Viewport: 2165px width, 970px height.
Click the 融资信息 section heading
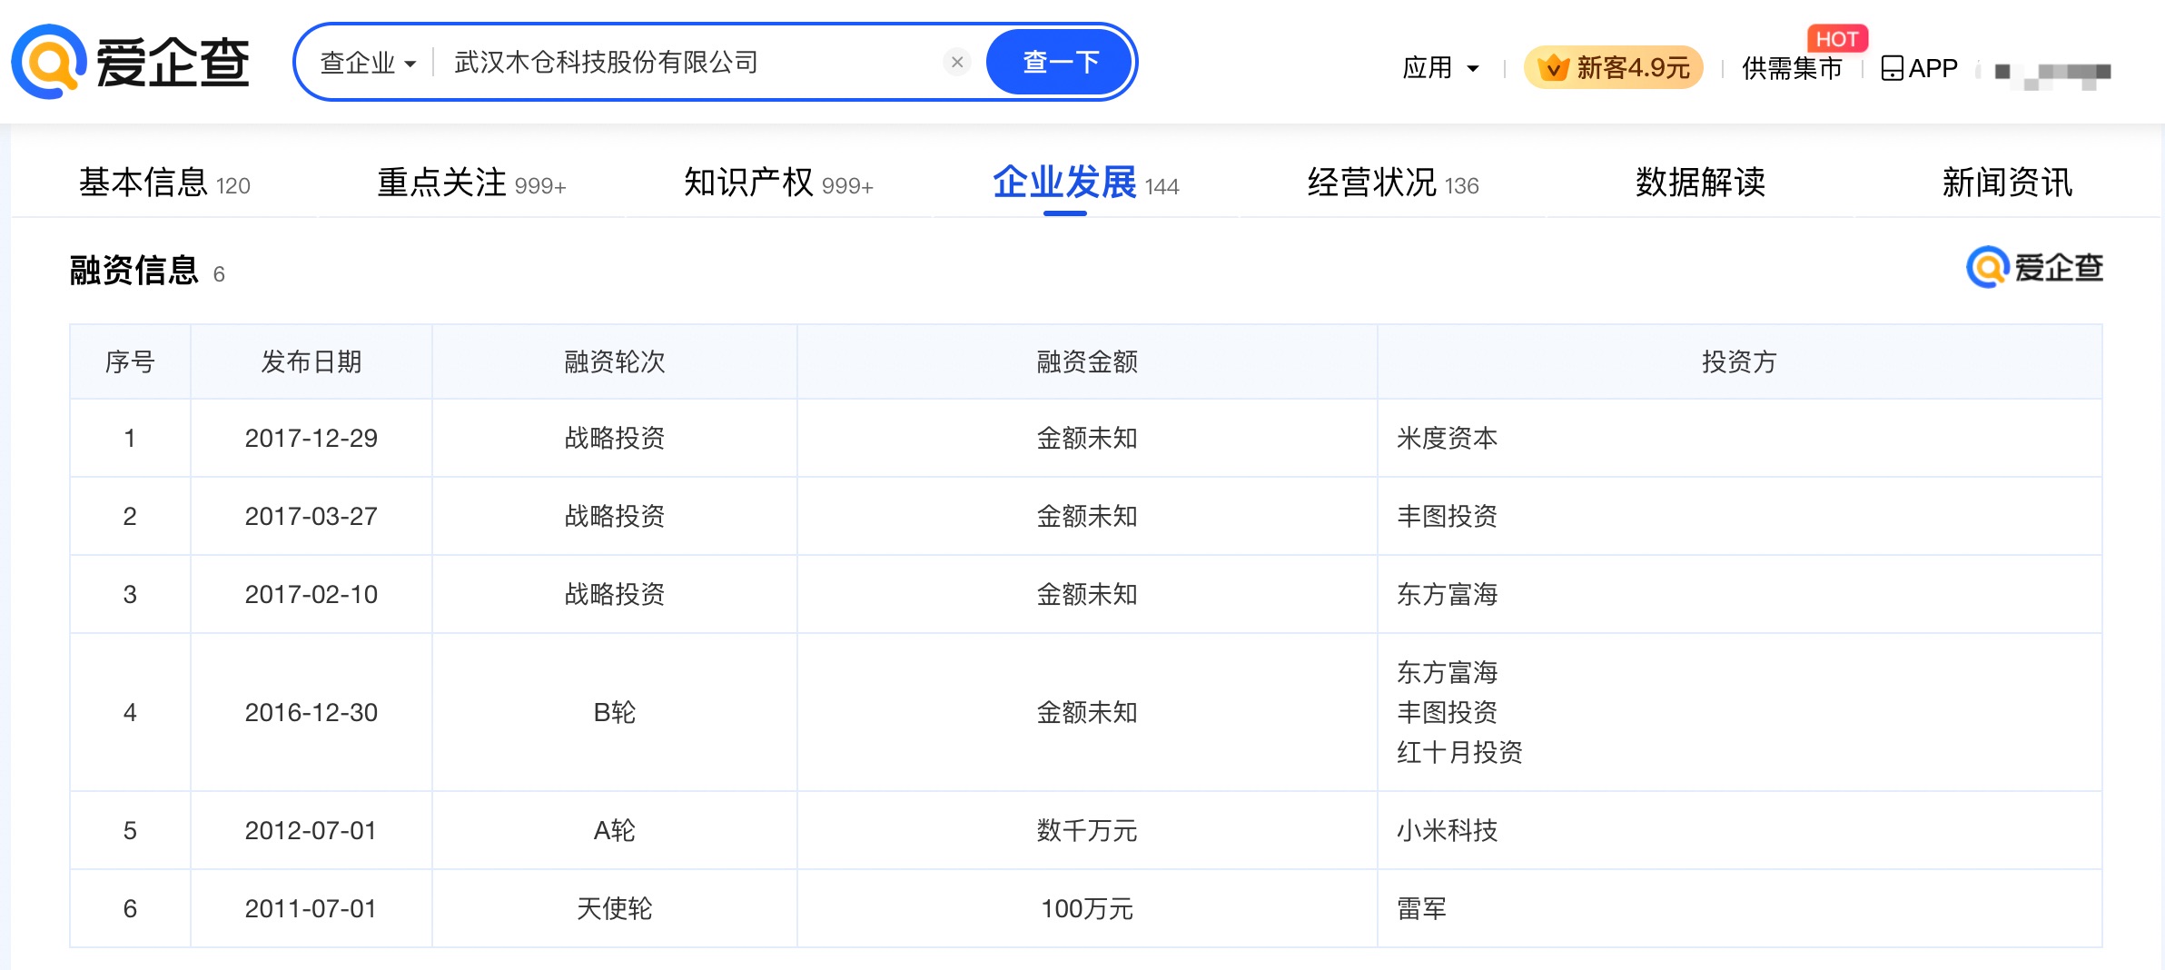click(x=134, y=271)
